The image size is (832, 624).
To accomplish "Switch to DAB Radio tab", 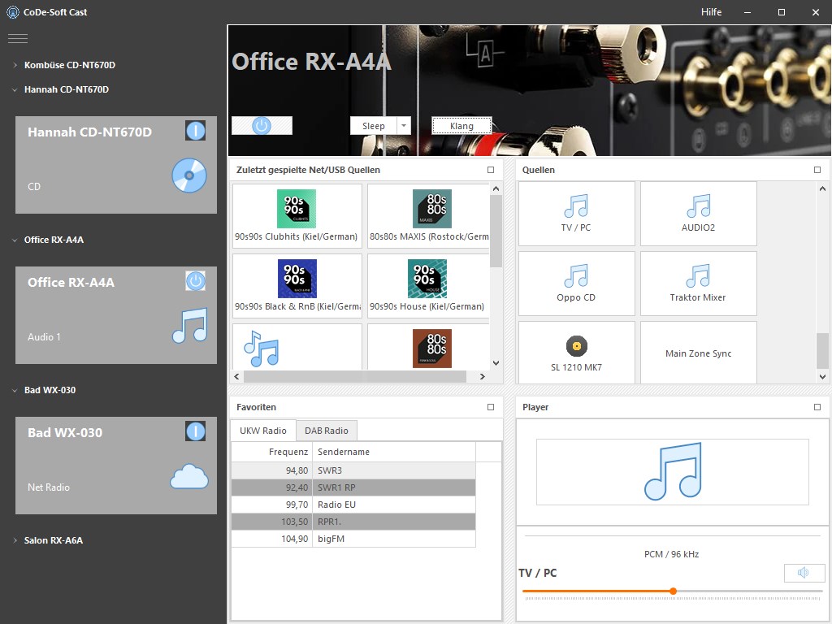I will pos(327,431).
